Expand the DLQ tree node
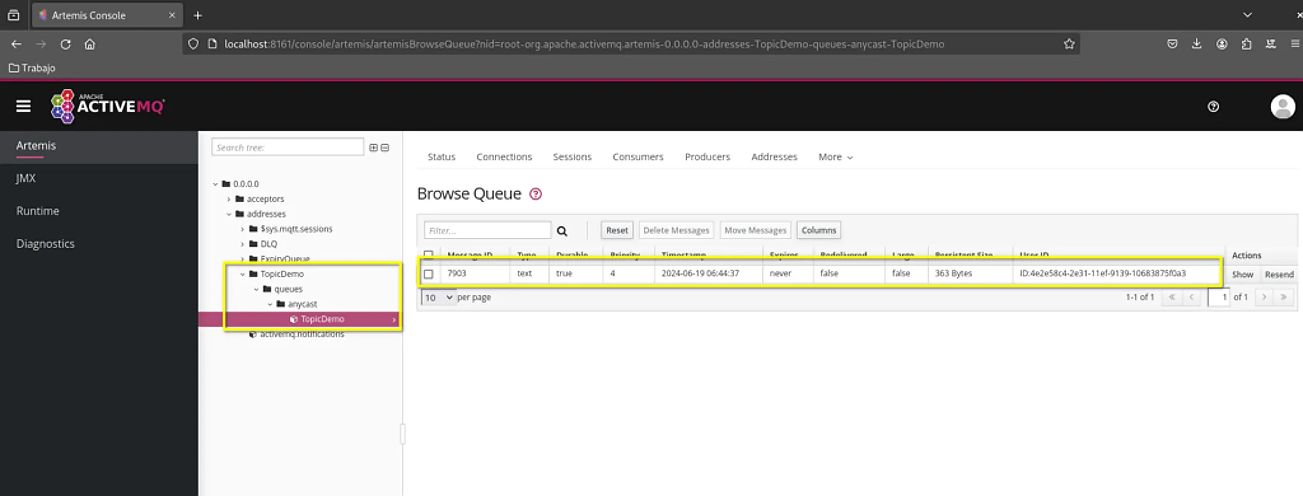Screen dimensions: 1303x496 242,244
